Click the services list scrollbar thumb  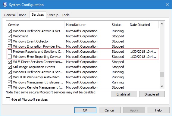click(162, 75)
